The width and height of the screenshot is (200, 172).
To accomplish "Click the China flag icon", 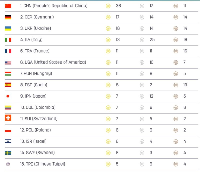I will [x=8, y=6].
